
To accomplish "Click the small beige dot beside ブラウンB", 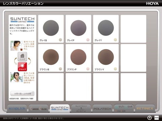I will (x=60, y=69).
